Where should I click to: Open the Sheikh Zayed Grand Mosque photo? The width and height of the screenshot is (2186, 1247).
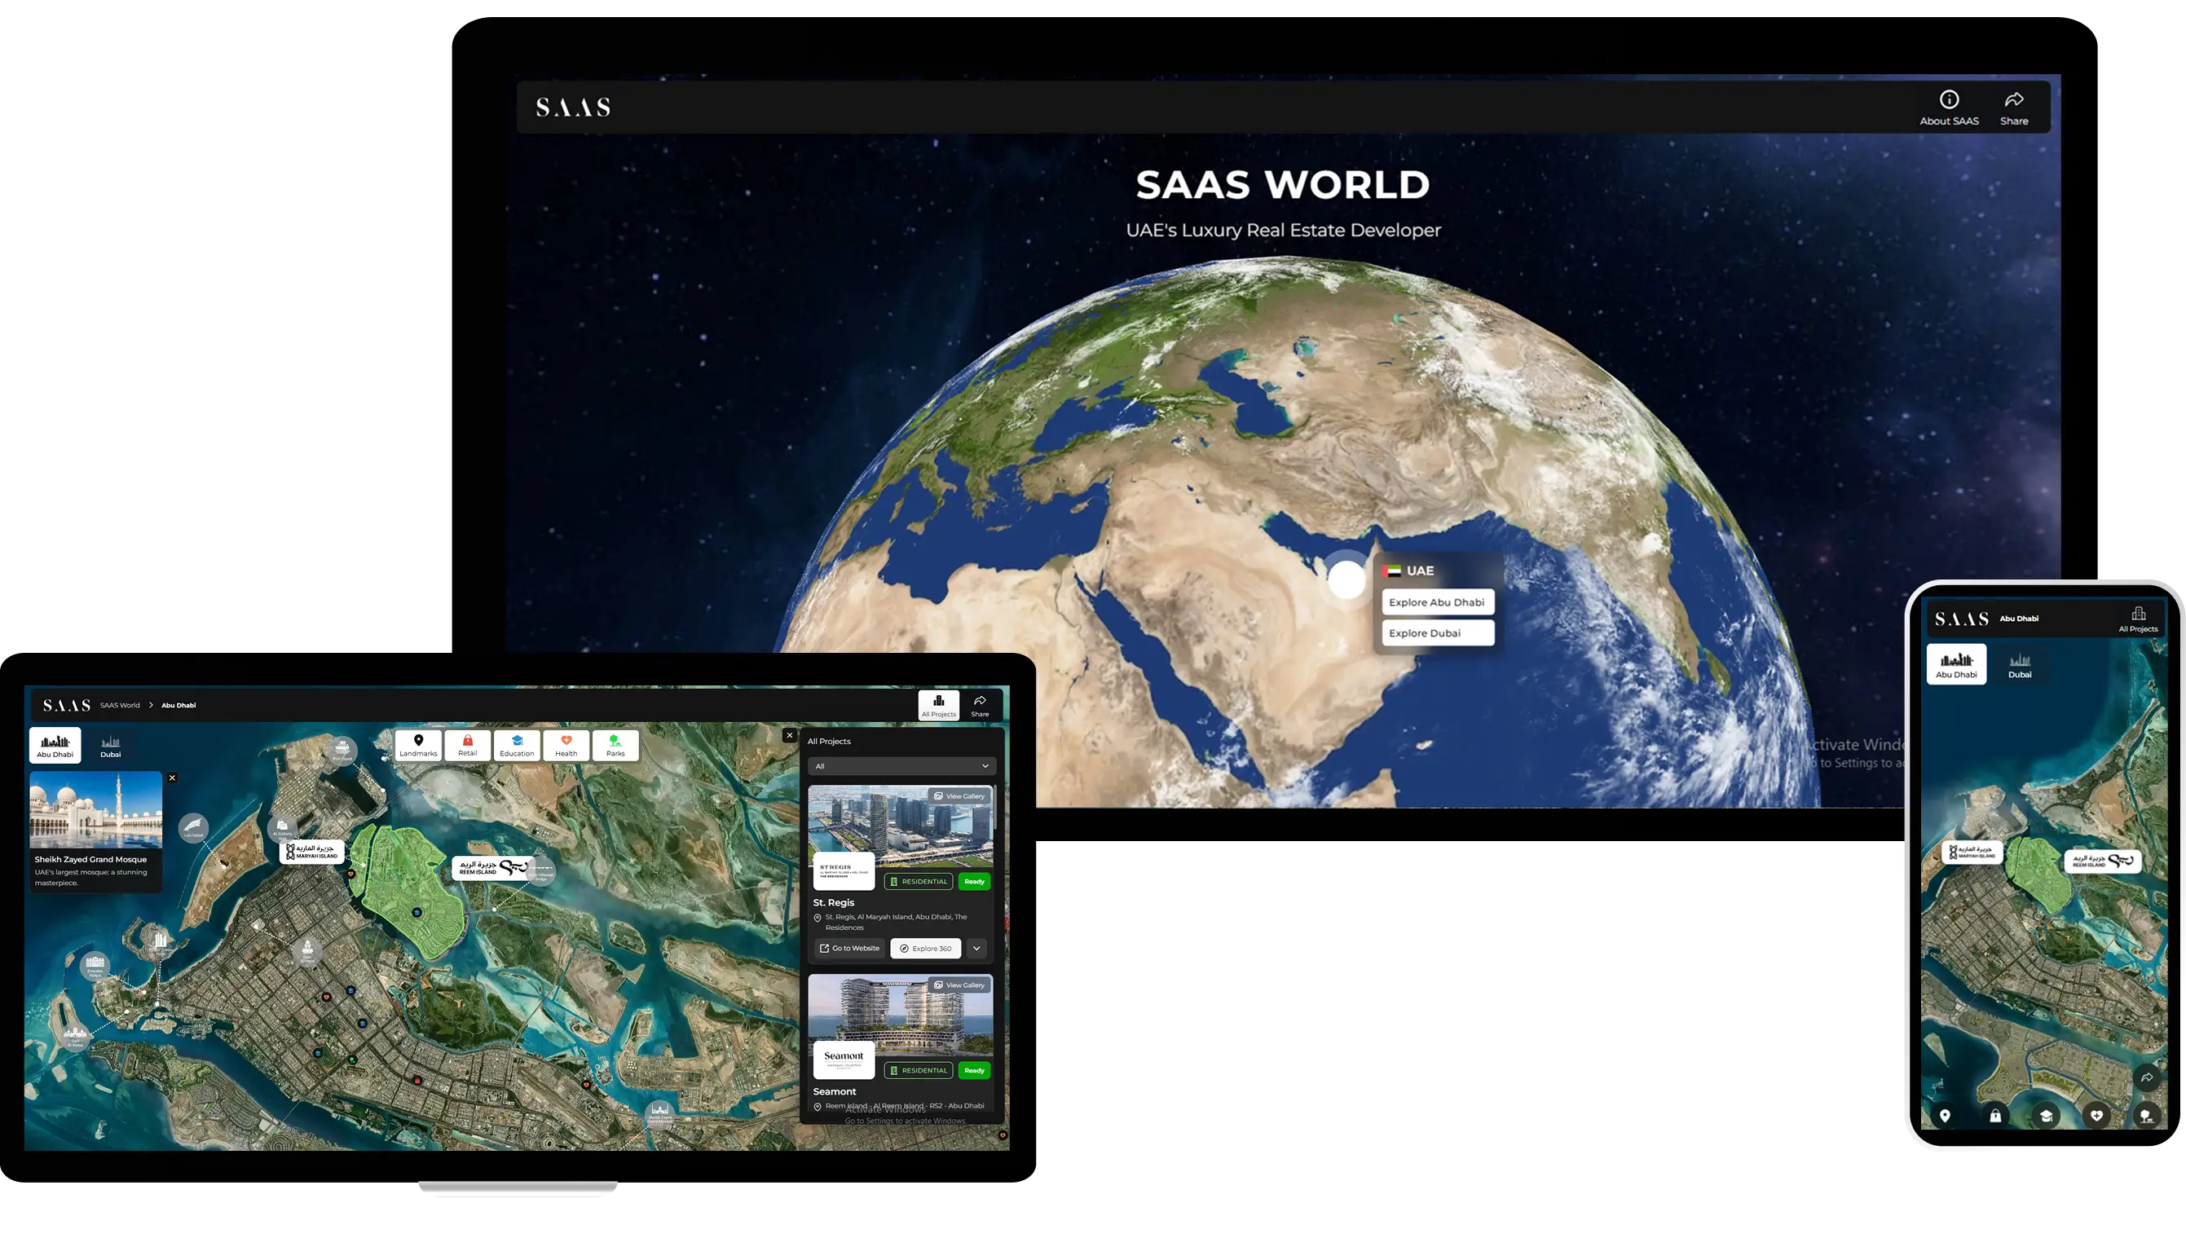(96, 809)
